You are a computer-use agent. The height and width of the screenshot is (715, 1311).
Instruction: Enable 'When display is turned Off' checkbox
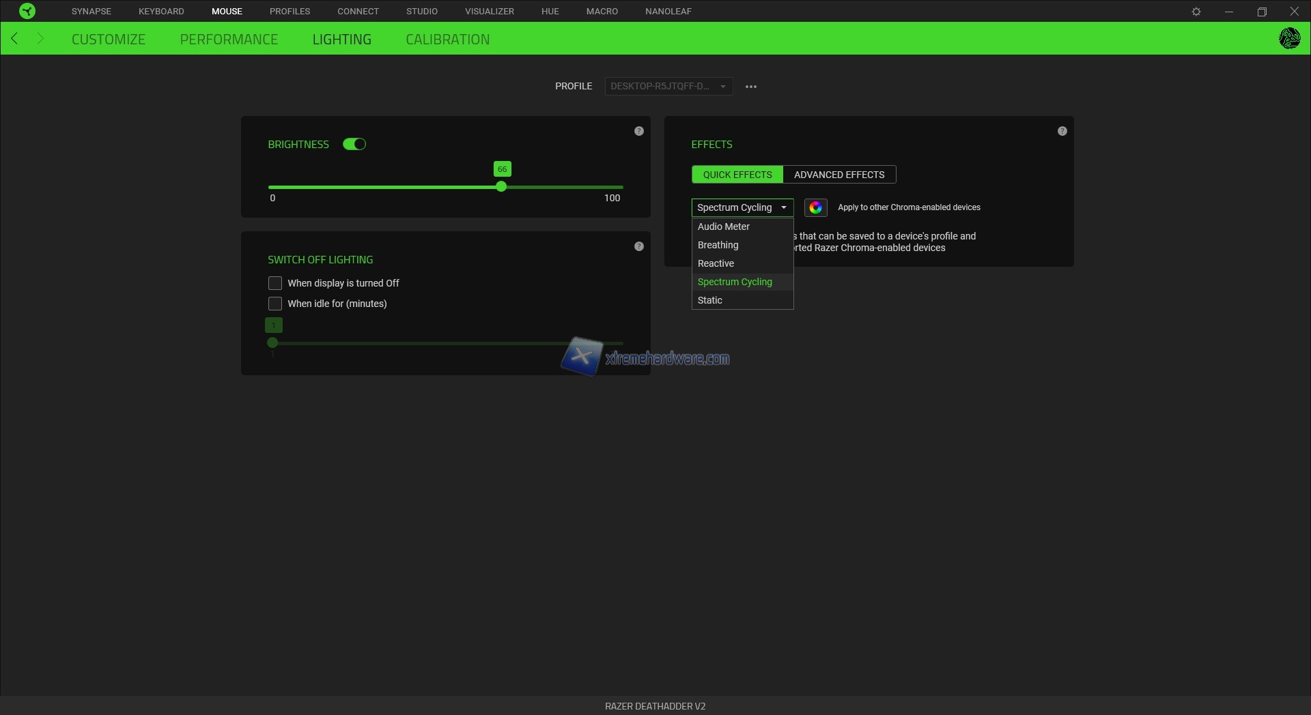coord(275,283)
